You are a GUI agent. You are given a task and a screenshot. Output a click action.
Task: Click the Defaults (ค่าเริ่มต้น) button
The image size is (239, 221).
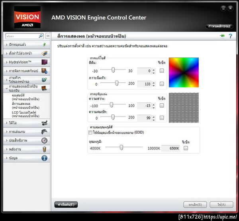(x=66, y=205)
